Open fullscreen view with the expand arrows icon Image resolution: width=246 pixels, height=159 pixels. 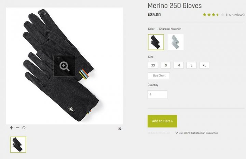pos(120,129)
